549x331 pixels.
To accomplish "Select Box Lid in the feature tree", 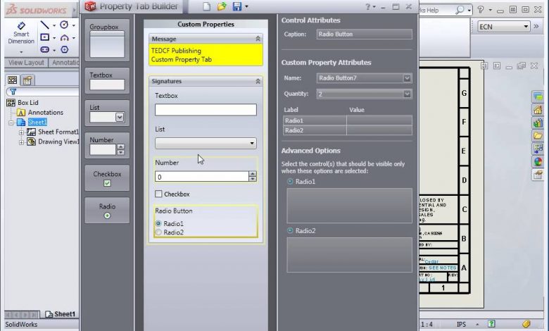I will point(28,103).
